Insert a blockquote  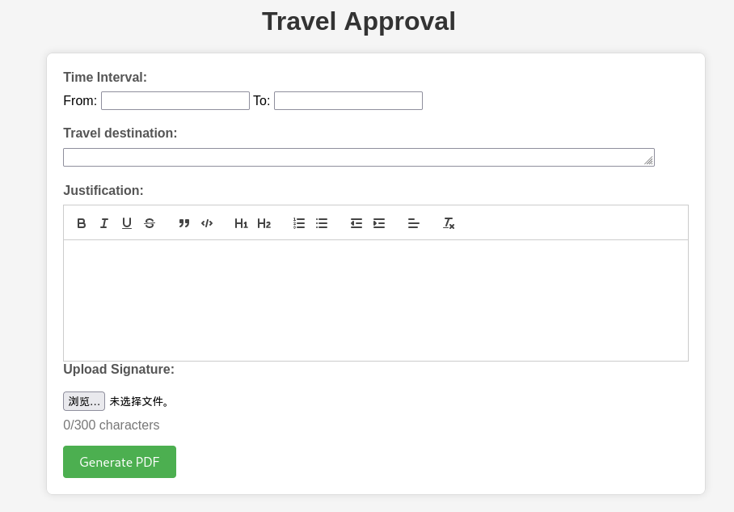pos(184,223)
